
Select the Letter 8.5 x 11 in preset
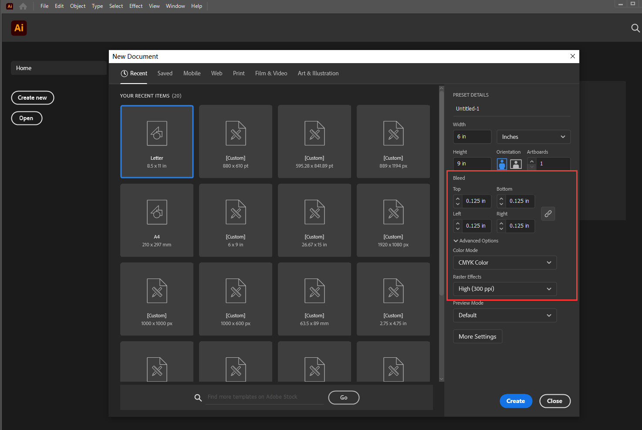coord(157,141)
